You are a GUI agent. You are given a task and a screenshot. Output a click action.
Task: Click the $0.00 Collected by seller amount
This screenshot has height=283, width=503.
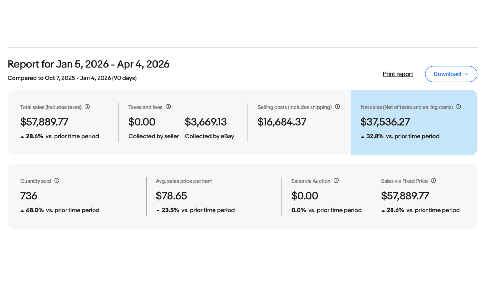click(x=142, y=122)
